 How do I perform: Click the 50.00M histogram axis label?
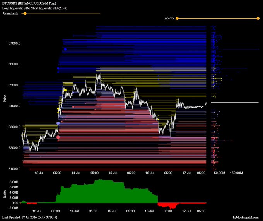coord(219,173)
